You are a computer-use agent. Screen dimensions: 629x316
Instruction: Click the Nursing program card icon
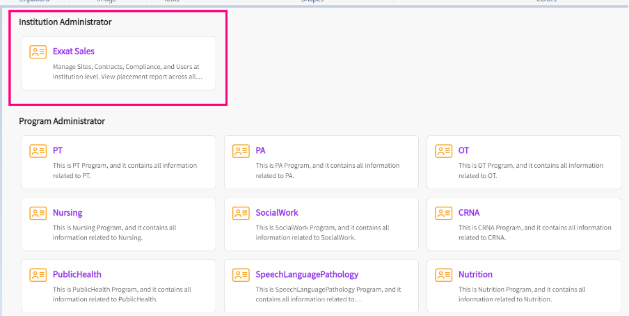(38, 213)
